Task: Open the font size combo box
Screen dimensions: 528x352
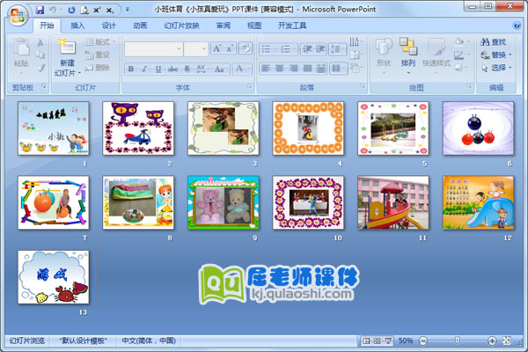Action: 195,49
